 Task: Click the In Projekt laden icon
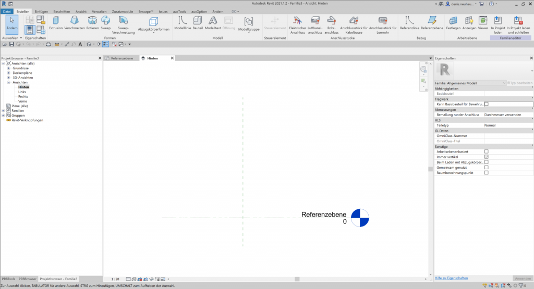pos(497,23)
